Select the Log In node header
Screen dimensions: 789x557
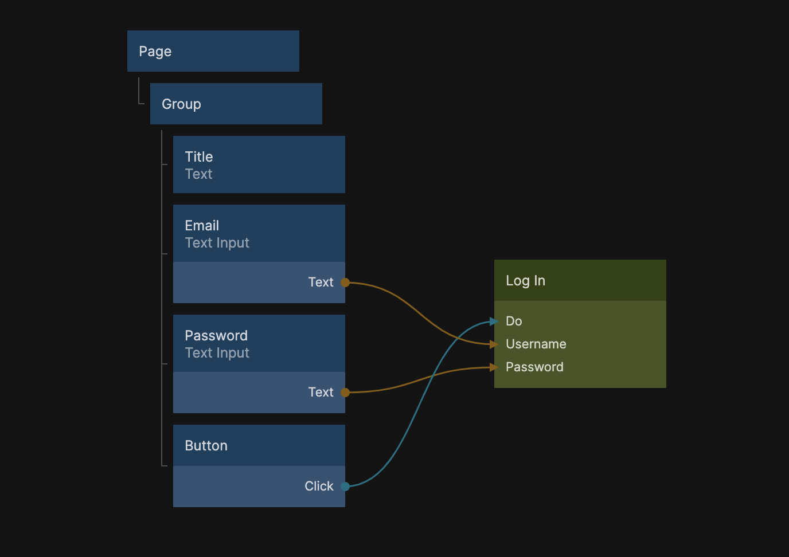[580, 280]
